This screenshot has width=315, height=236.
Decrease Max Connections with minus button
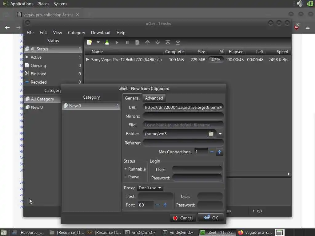pyautogui.click(x=212, y=152)
